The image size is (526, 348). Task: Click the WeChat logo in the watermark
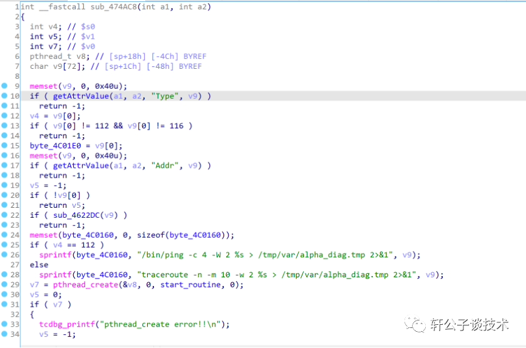[415, 324]
